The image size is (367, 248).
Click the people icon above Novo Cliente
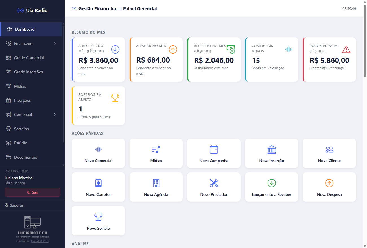pos(329,149)
